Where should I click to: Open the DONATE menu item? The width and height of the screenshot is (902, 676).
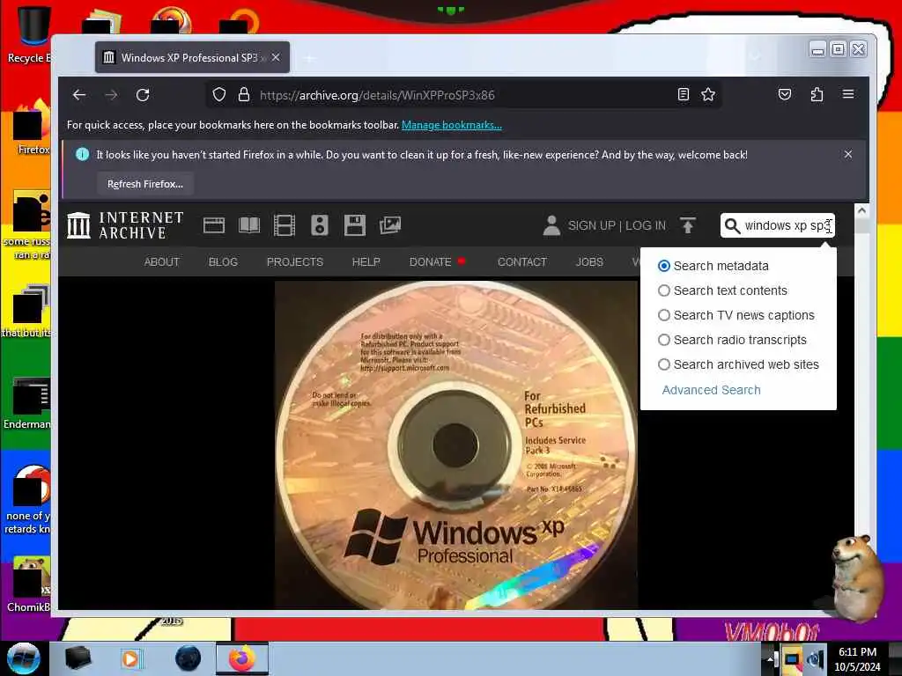coord(430,261)
